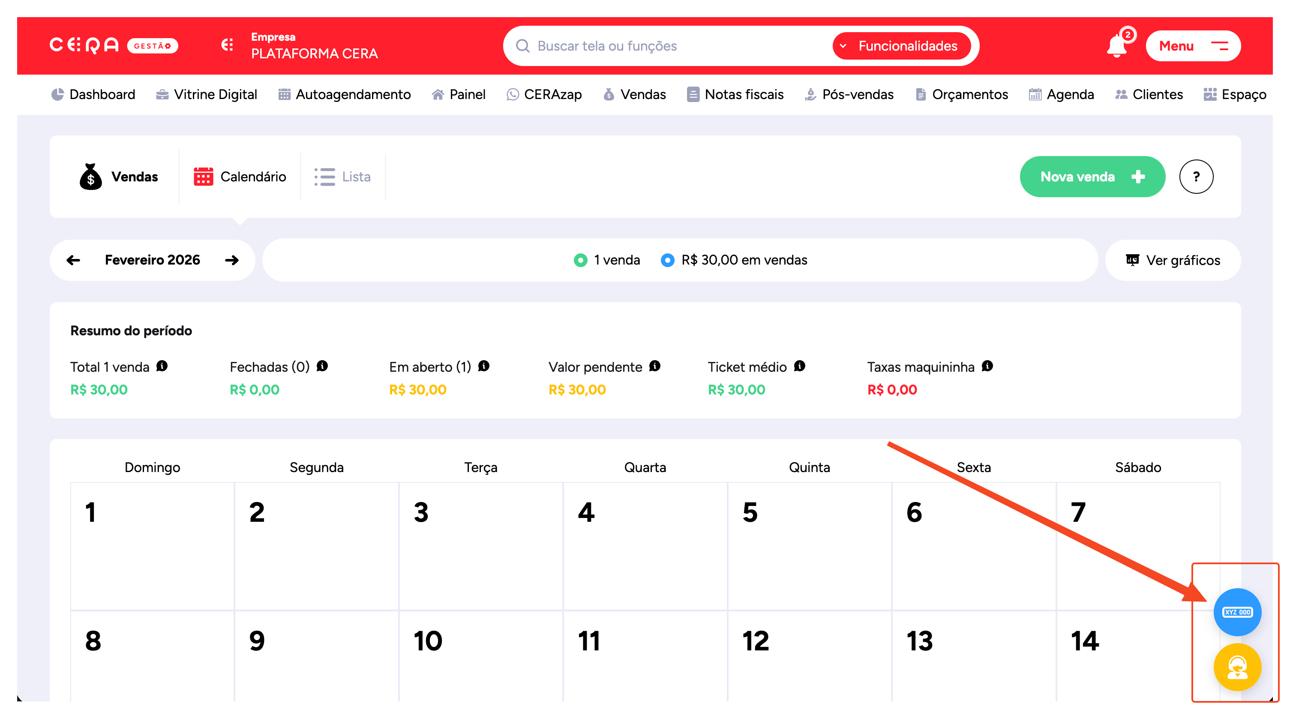Image resolution: width=1296 pixels, height=719 pixels.
Task: Switch to the Lista view tab
Action: tap(342, 177)
